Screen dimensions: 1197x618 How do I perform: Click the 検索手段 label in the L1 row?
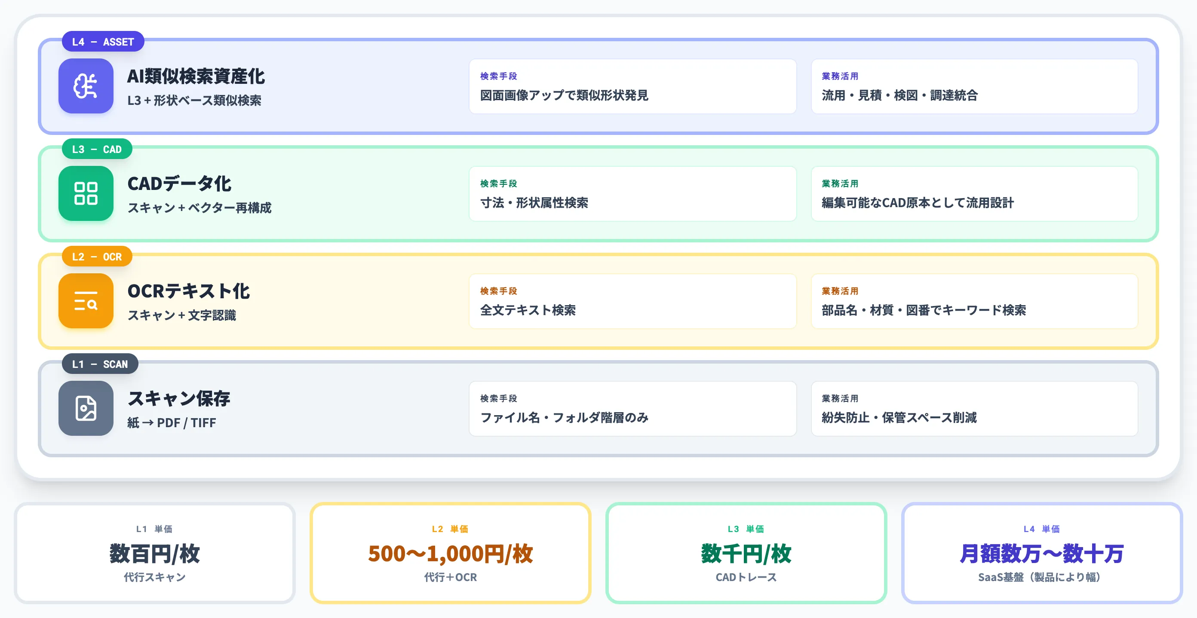pos(499,398)
